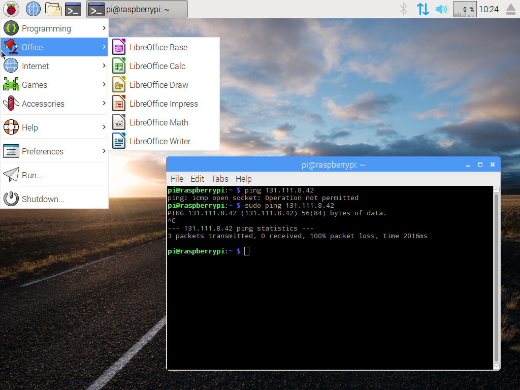Click the CPU usage monitor gauge
520x390 pixels.
(x=465, y=9)
